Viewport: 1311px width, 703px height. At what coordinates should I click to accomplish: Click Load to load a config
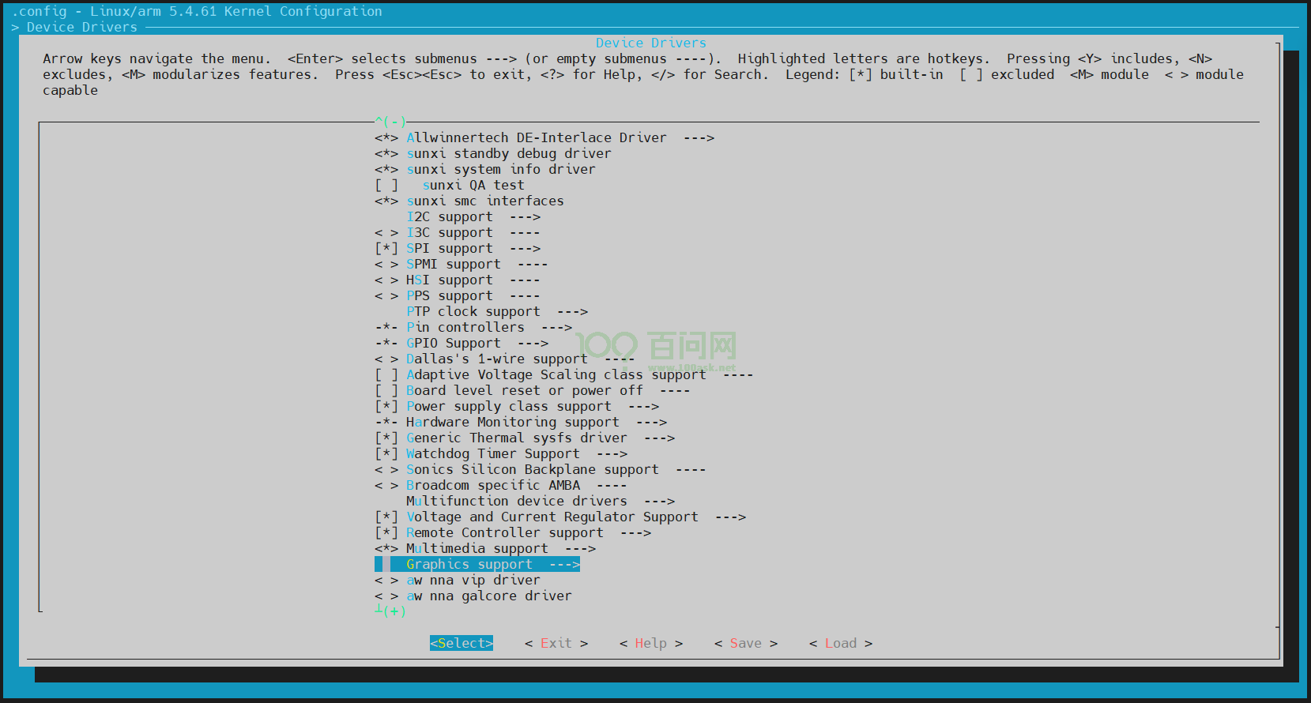point(840,644)
